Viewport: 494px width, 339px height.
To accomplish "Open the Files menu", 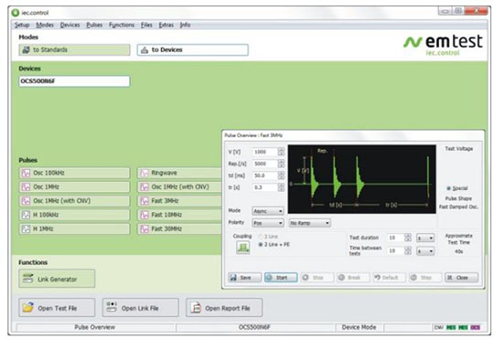I will [x=146, y=25].
